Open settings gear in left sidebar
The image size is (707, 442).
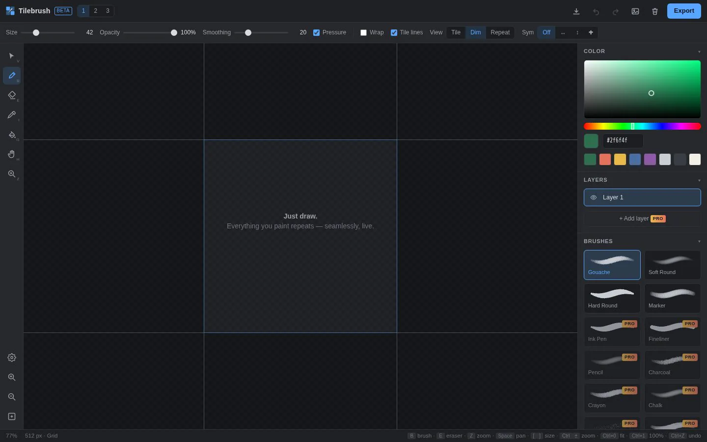(12, 358)
